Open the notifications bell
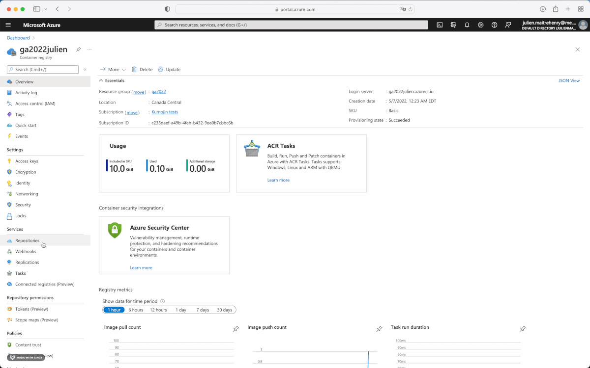The height and width of the screenshot is (368, 590). point(467,25)
